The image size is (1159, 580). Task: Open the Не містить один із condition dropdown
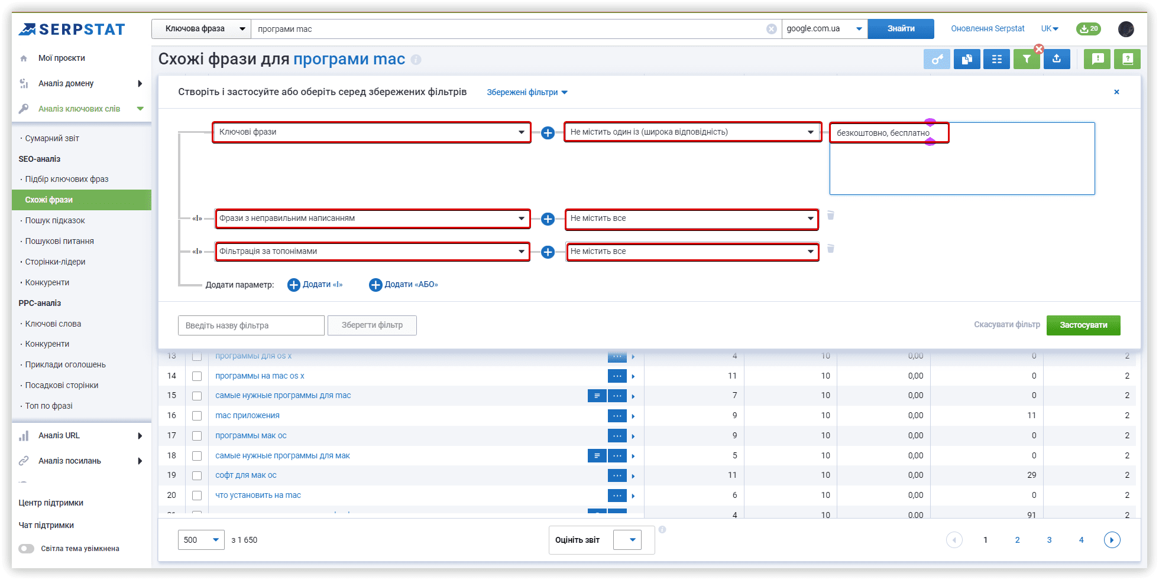point(692,132)
